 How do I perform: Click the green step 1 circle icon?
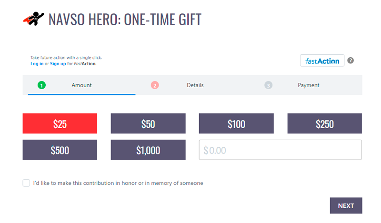click(x=41, y=85)
